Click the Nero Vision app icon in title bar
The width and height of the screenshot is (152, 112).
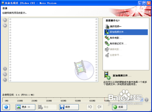tap(3, 3)
